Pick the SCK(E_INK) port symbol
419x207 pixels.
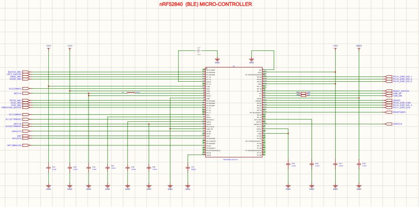[26, 79]
